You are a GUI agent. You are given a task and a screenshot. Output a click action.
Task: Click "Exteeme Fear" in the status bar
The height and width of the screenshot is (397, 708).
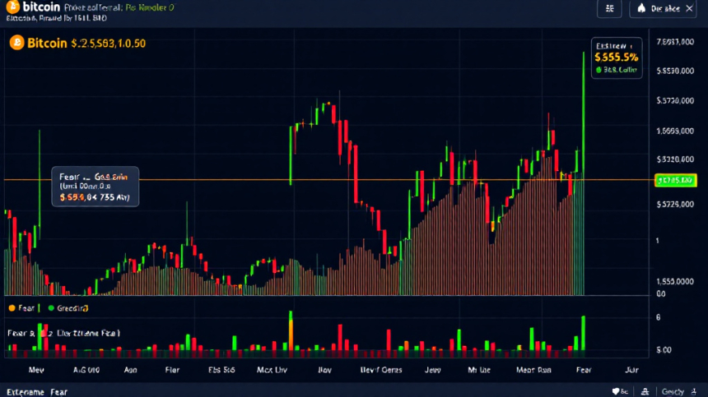click(x=37, y=392)
